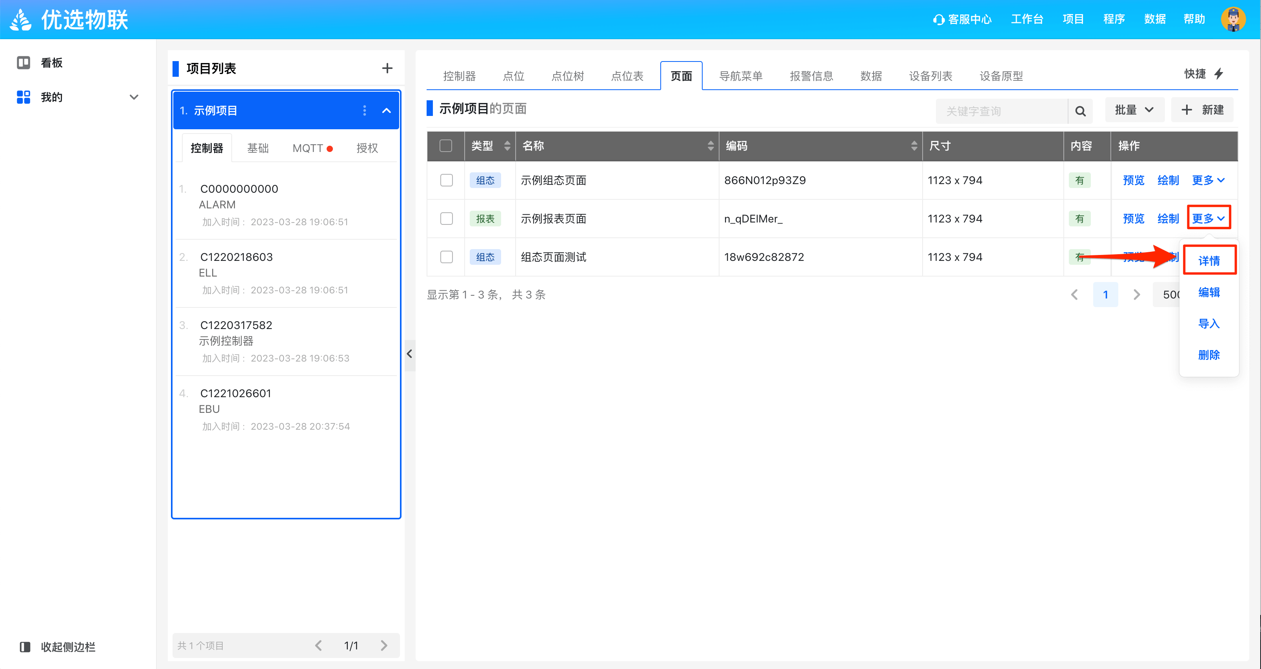Sort the table by 编码 column

[x=914, y=146]
